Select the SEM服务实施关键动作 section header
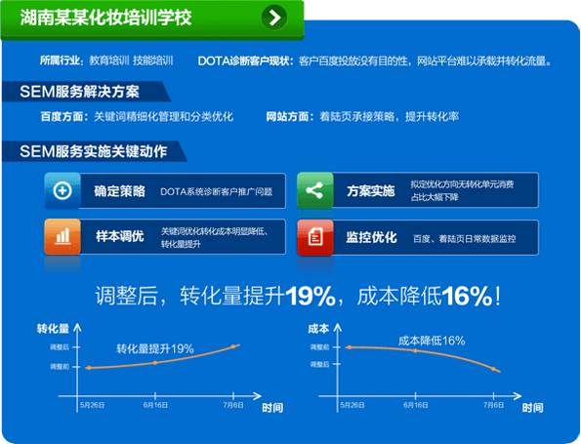The image size is (581, 444). (x=94, y=151)
